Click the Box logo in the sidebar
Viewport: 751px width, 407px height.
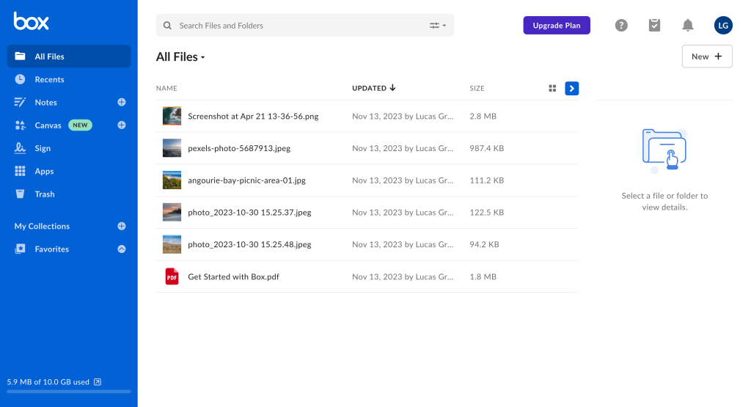[31, 22]
